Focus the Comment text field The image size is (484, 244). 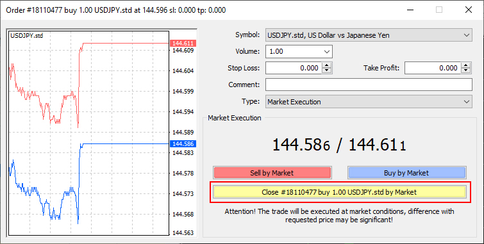pos(369,85)
